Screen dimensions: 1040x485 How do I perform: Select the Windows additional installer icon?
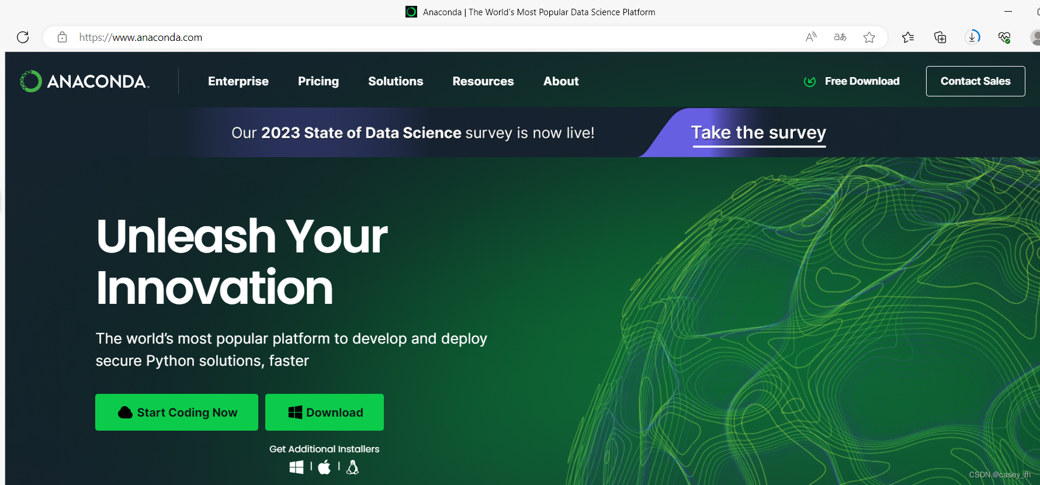pyautogui.click(x=297, y=467)
